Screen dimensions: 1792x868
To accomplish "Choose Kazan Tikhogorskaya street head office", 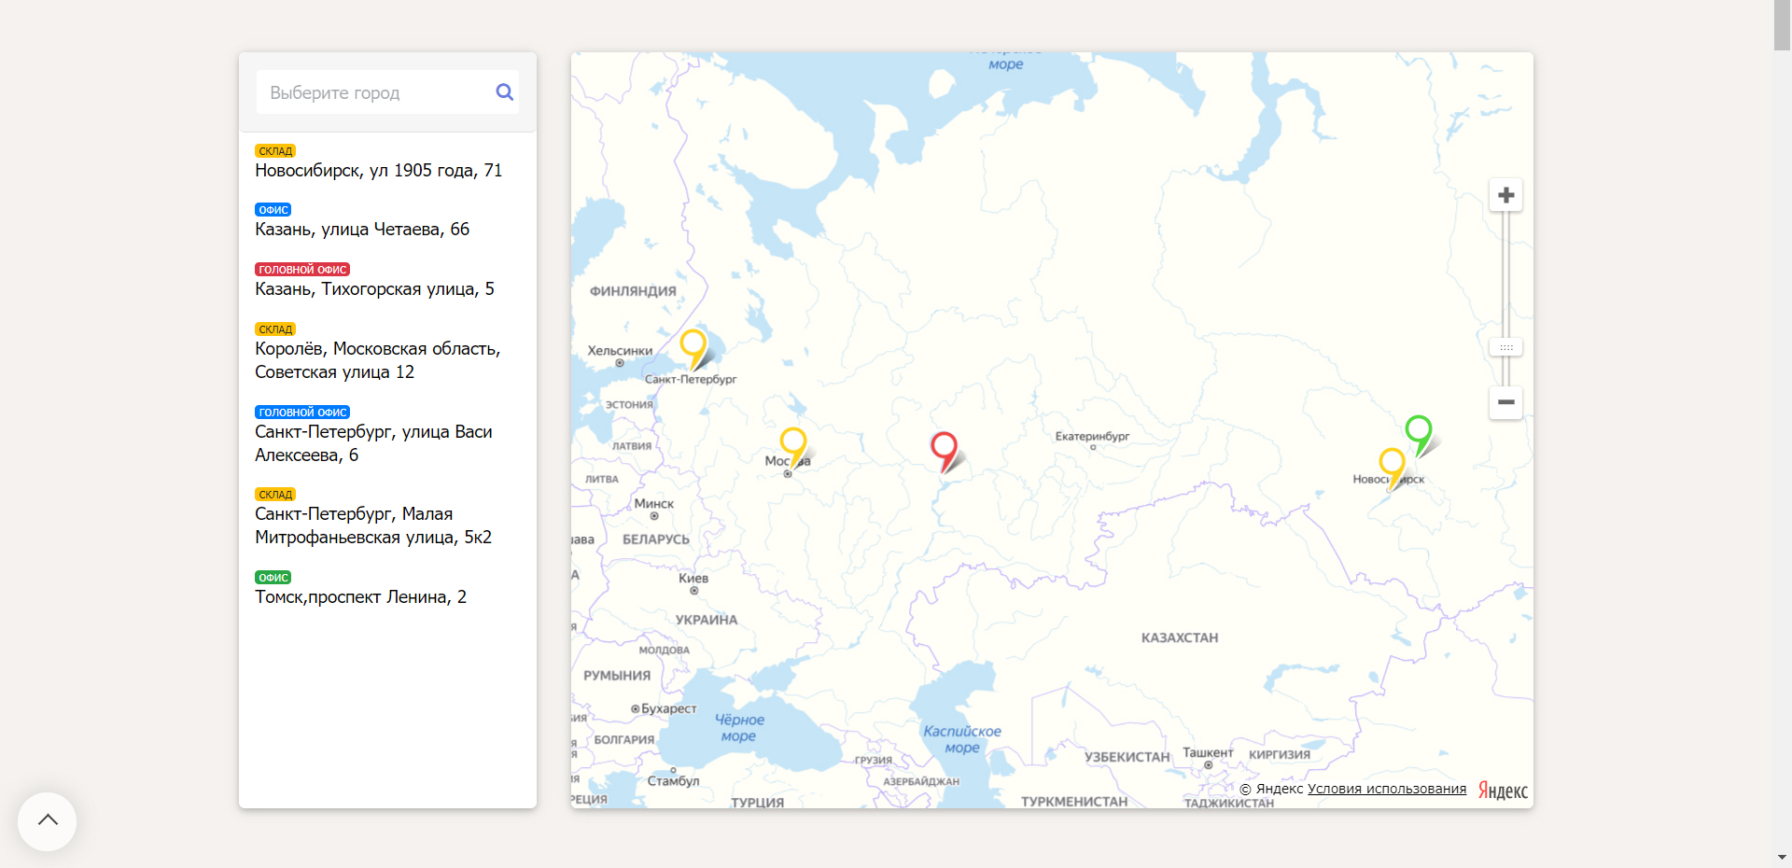I will pos(374,289).
